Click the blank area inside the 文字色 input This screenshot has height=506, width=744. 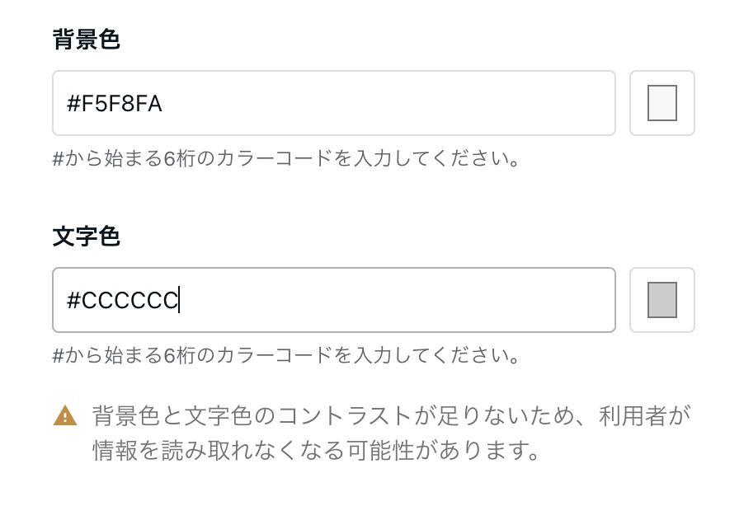(396, 300)
